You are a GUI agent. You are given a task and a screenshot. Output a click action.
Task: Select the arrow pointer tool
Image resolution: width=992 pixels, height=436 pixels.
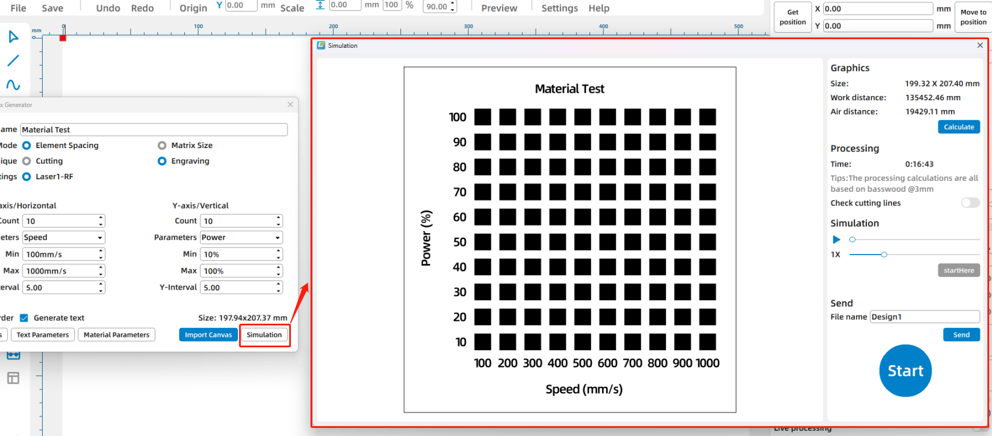point(13,37)
